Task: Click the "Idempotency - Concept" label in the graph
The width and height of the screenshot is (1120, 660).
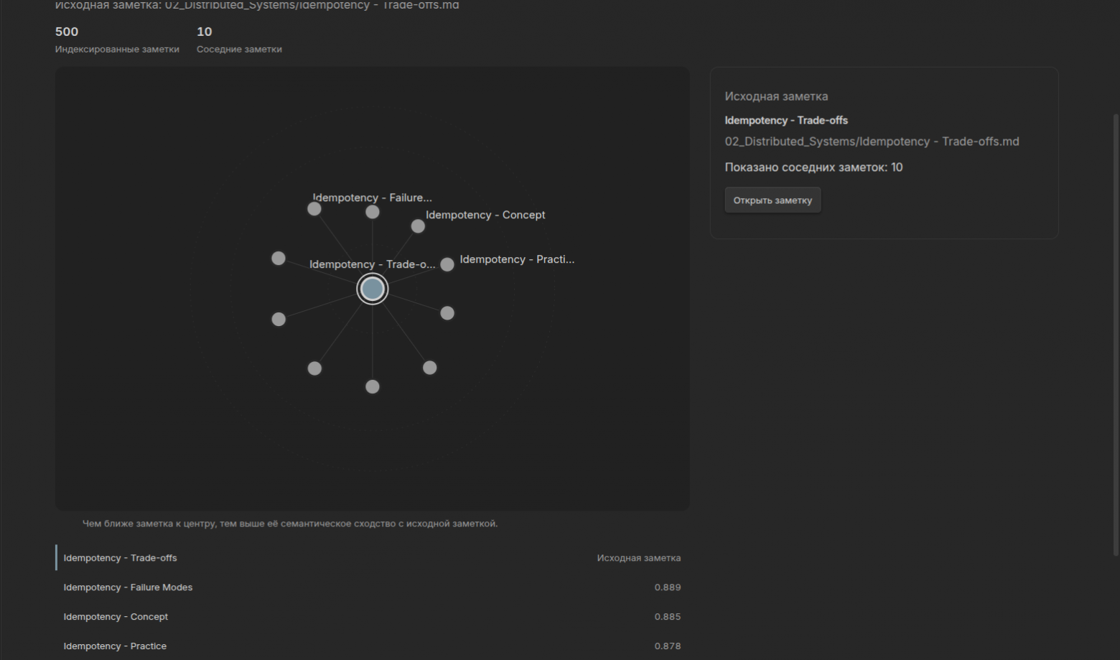Action: (485, 215)
